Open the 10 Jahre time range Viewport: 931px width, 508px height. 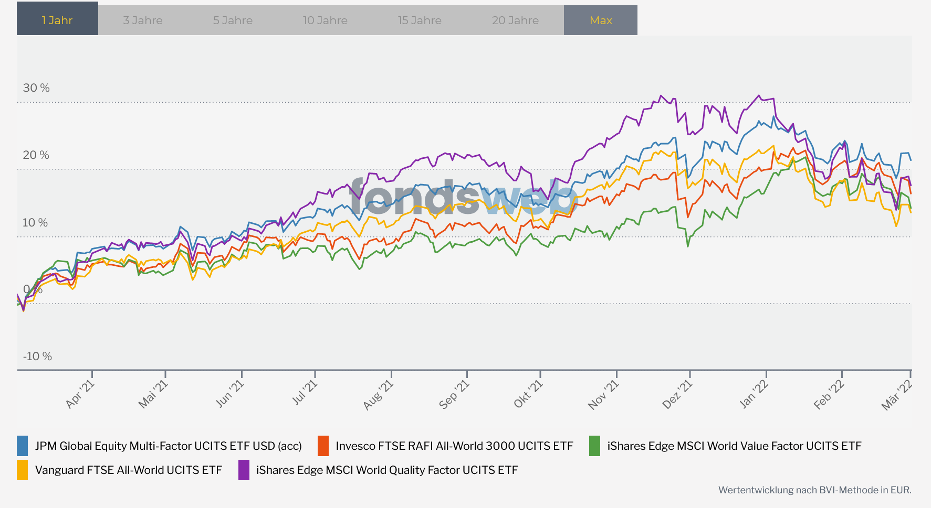click(325, 20)
